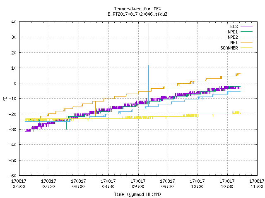Click the blue NPD2 legend line sample

point(246,37)
